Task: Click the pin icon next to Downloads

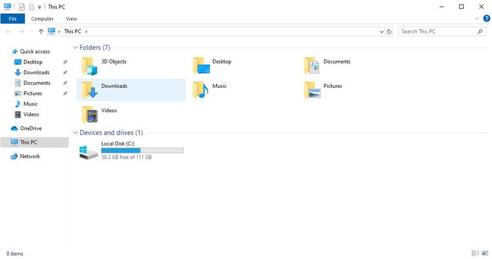Action: (65, 72)
